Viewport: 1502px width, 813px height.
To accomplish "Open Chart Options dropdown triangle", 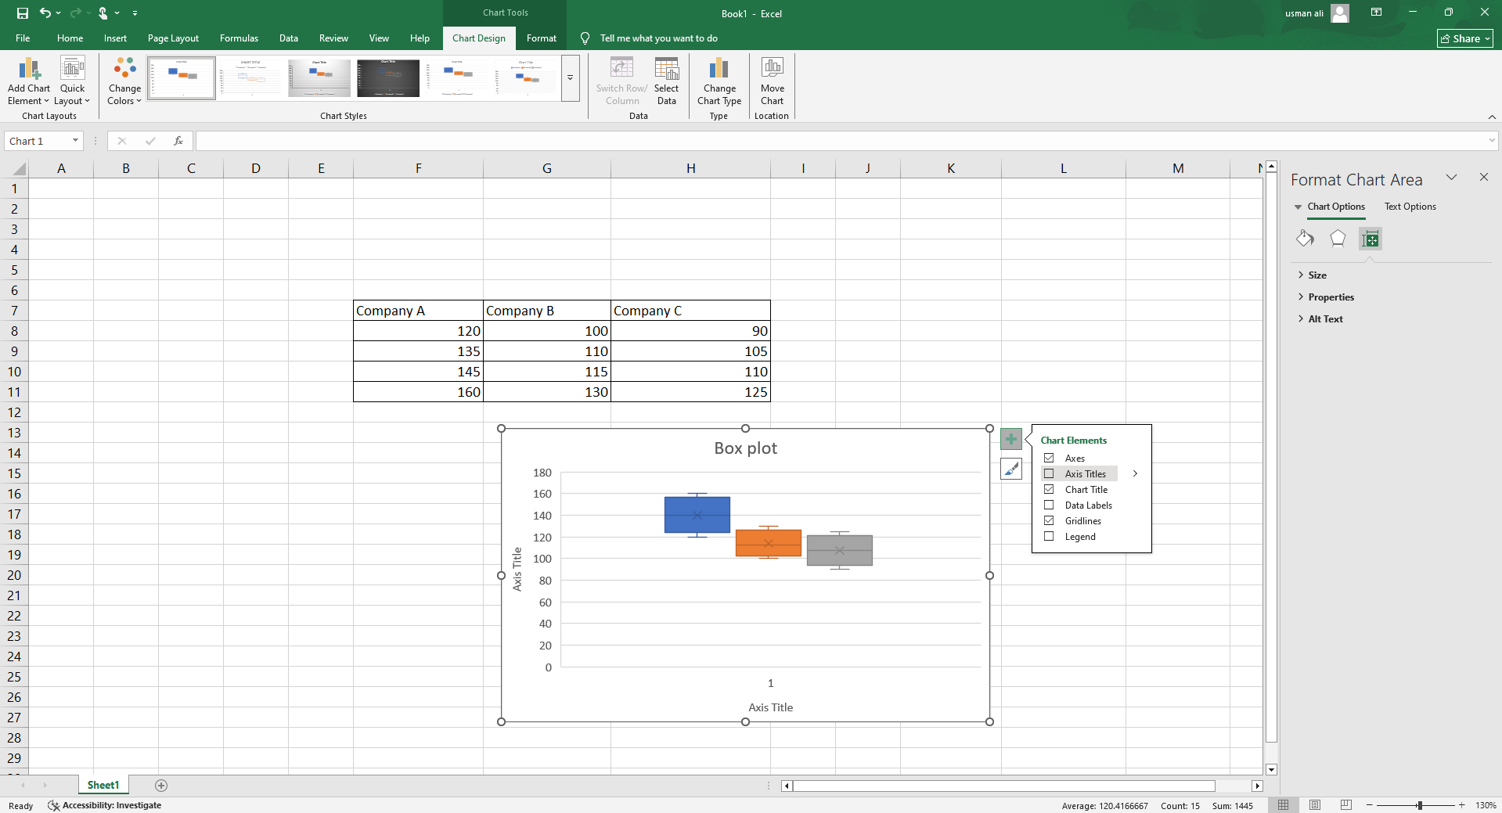I will click(1298, 207).
